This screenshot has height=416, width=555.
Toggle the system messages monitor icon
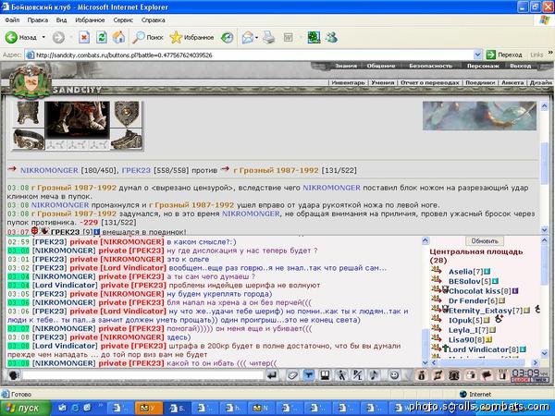[325, 375]
